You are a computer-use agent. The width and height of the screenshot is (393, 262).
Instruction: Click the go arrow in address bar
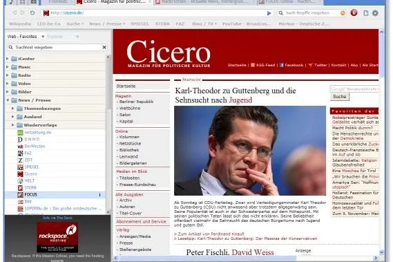tap(269, 13)
